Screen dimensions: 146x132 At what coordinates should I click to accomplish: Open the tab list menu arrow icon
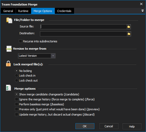(142, 11)
